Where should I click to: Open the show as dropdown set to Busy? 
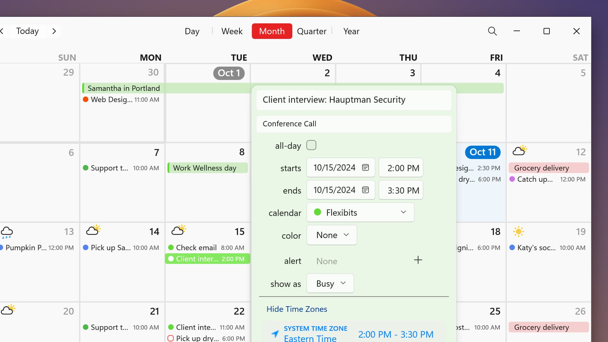click(x=330, y=283)
